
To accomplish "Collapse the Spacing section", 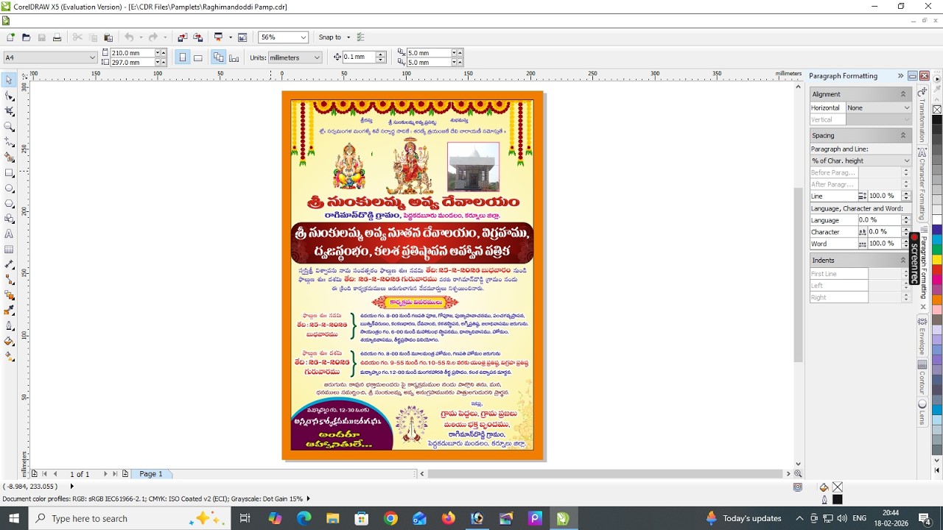I will 902,135.
